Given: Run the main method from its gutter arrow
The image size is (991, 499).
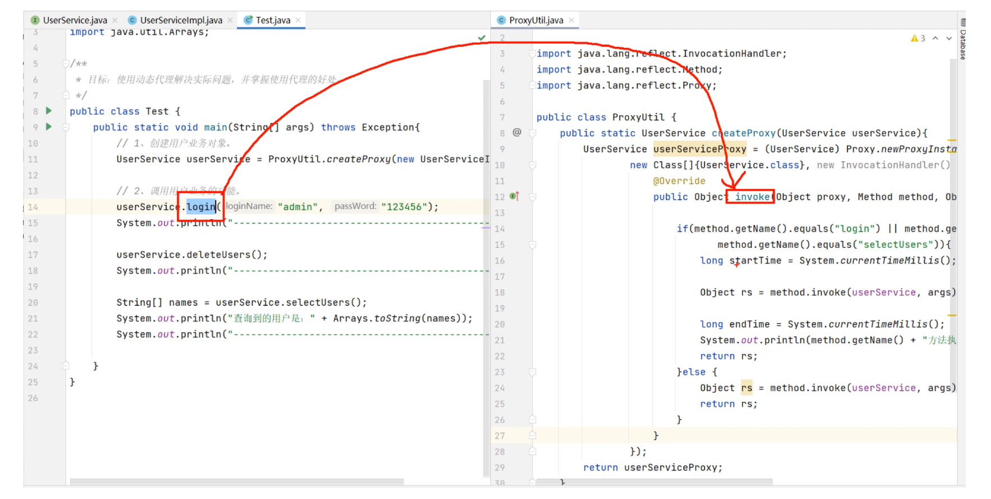Looking at the screenshot, I should tap(49, 127).
